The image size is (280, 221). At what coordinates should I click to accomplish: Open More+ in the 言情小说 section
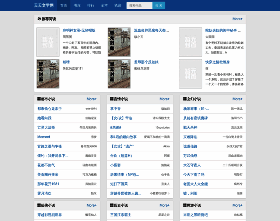[x=164, y=99]
